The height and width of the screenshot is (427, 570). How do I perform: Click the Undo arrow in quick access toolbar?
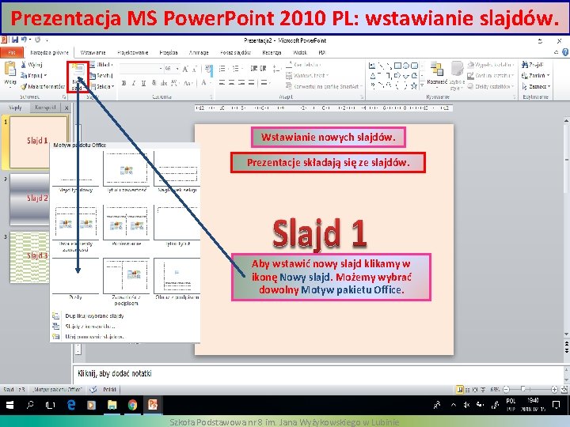pos(24,40)
